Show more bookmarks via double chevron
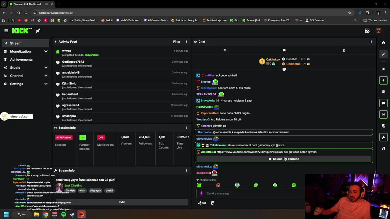The width and height of the screenshot is (390, 219). tap(355, 20)
